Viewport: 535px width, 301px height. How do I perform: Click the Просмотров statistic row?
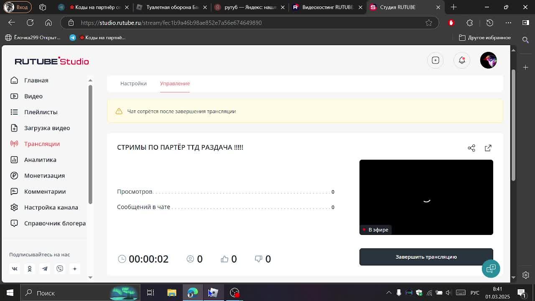(226, 191)
